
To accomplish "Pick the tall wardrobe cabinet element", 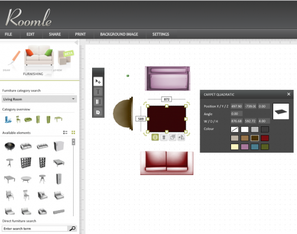I will 59,179.
